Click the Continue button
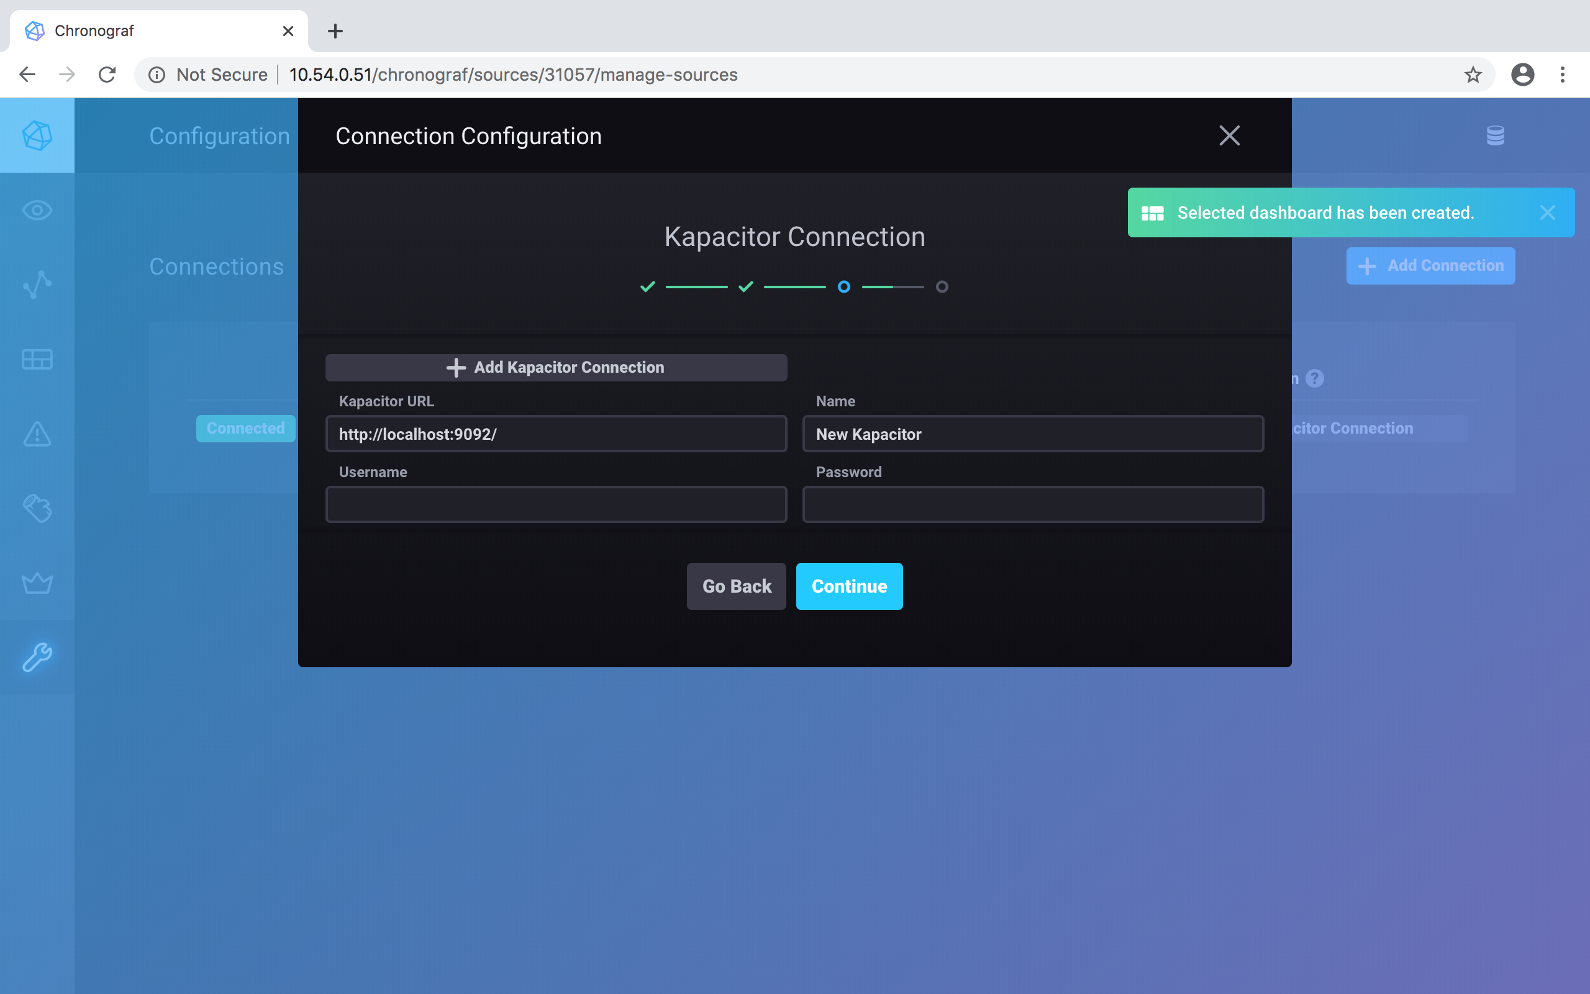1590x994 pixels. [850, 586]
